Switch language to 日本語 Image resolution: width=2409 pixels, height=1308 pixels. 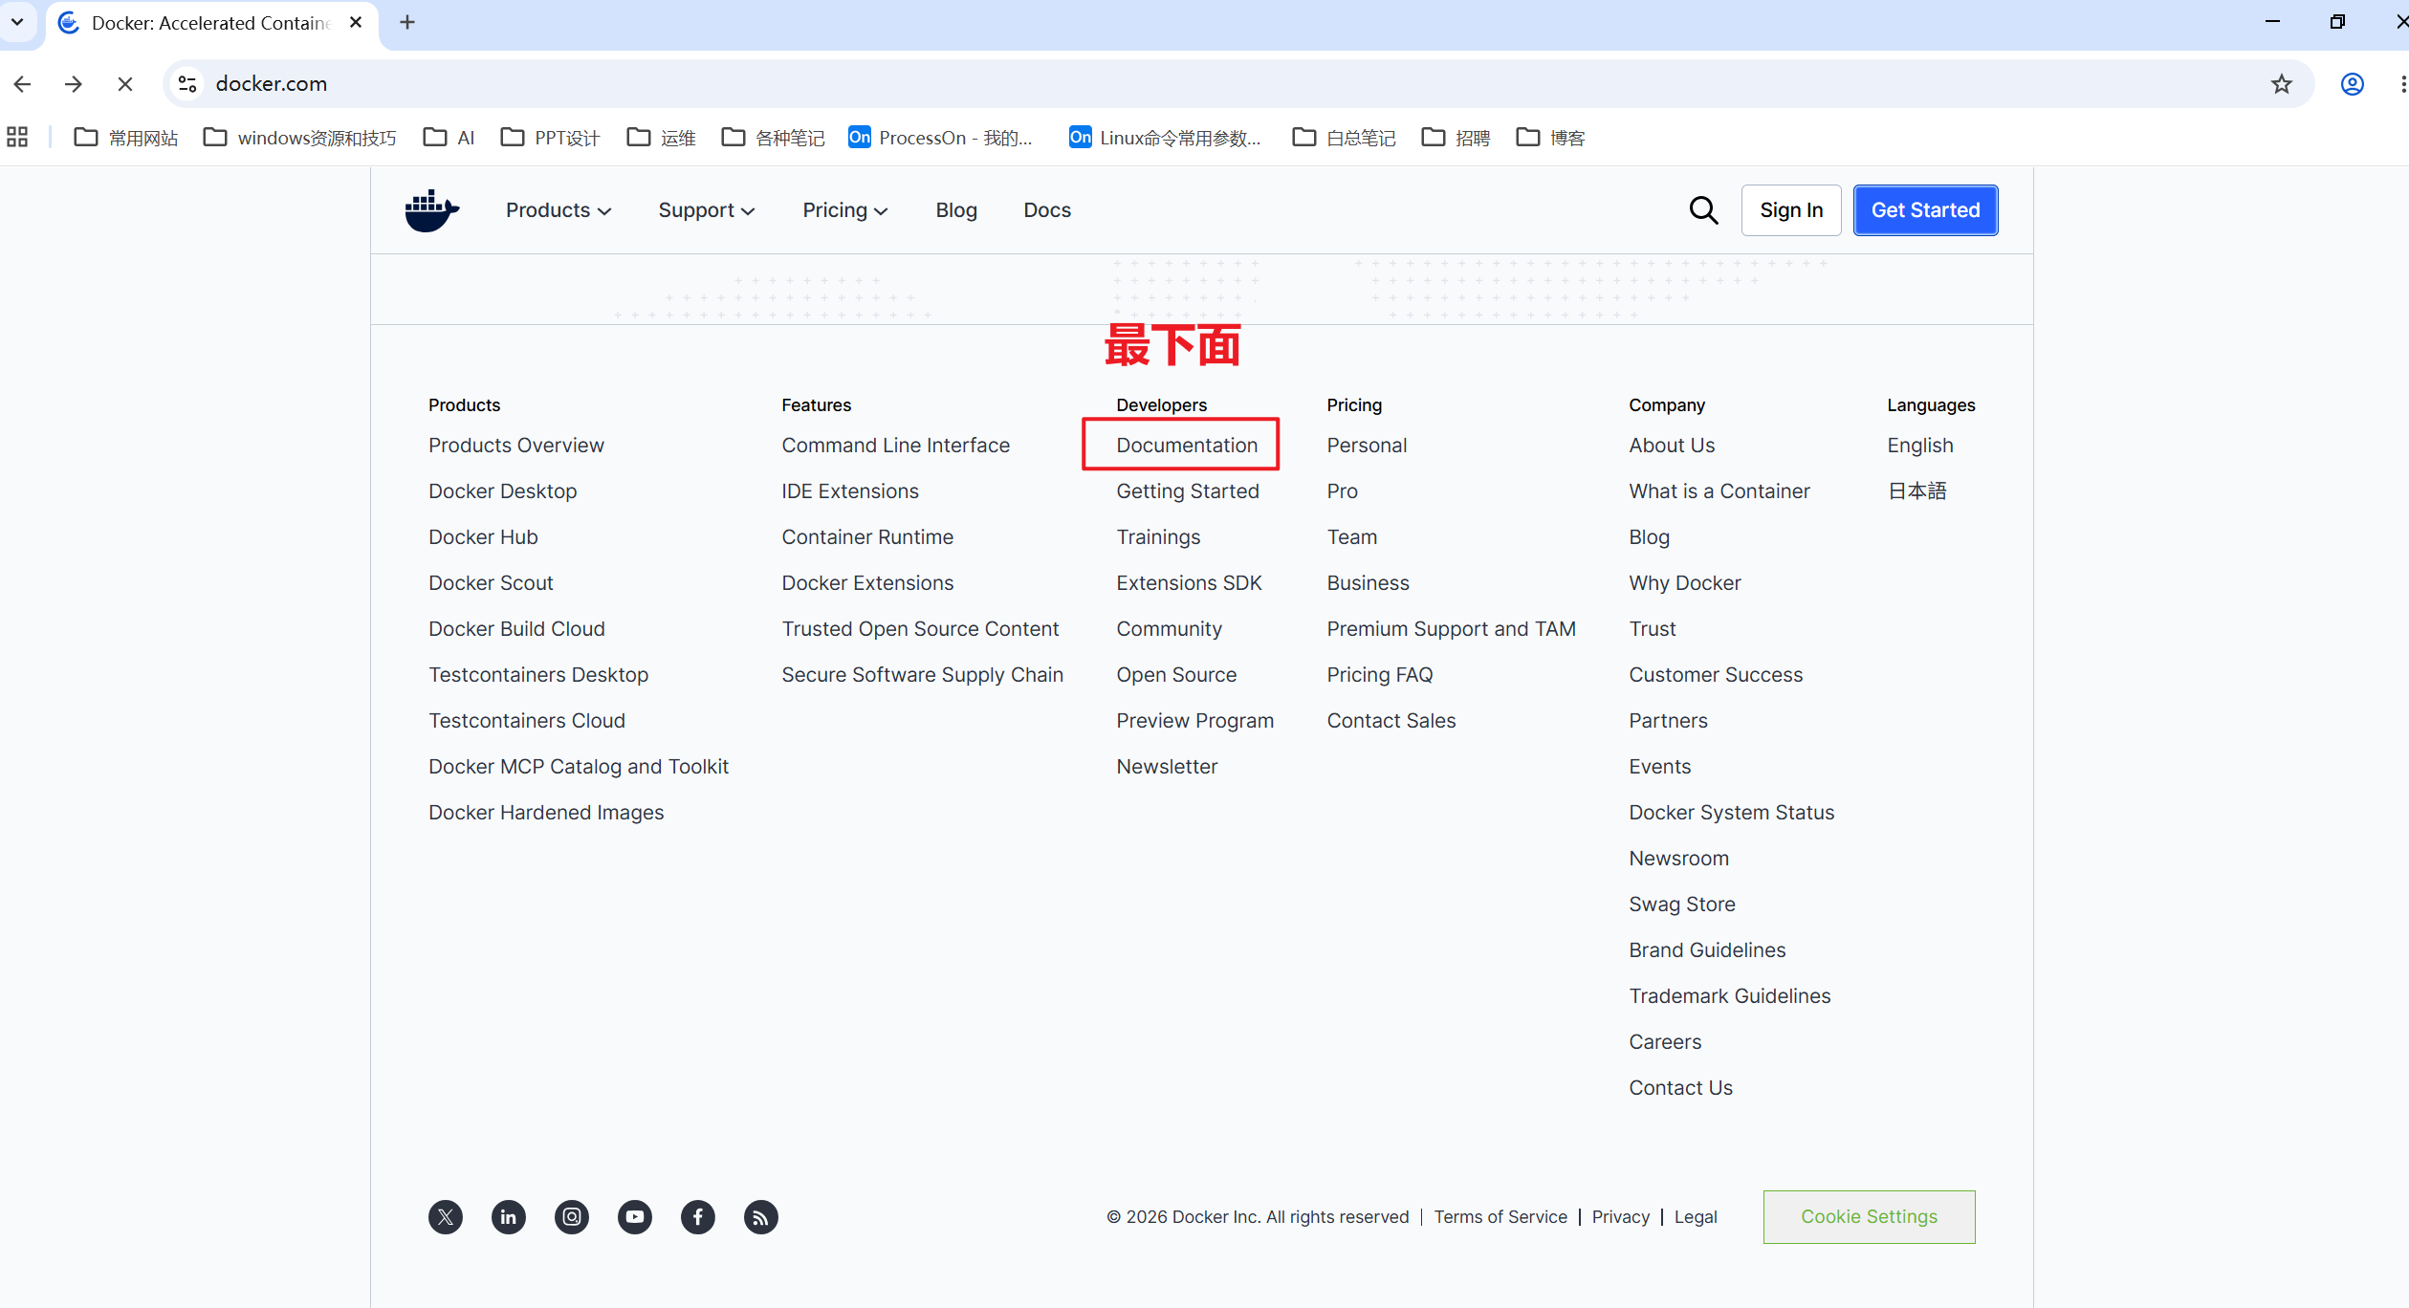(1917, 491)
